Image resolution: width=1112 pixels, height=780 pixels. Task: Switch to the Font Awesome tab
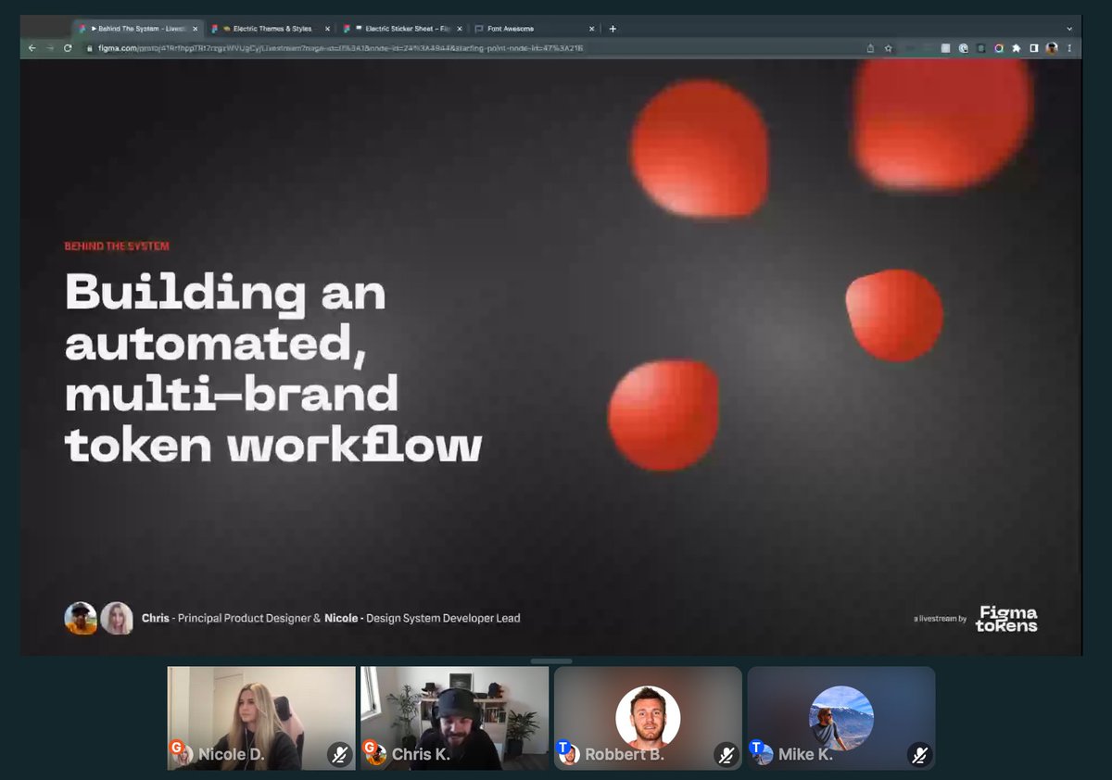point(533,29)
